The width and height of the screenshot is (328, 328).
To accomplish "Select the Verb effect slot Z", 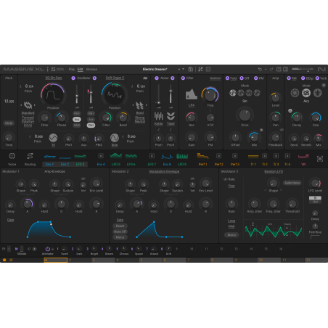I will (321, 78).
